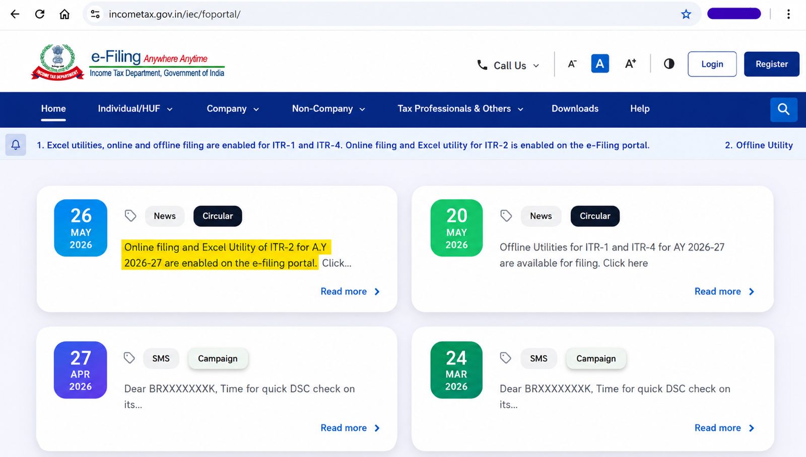Click the Login button

(x=712, y=64)
